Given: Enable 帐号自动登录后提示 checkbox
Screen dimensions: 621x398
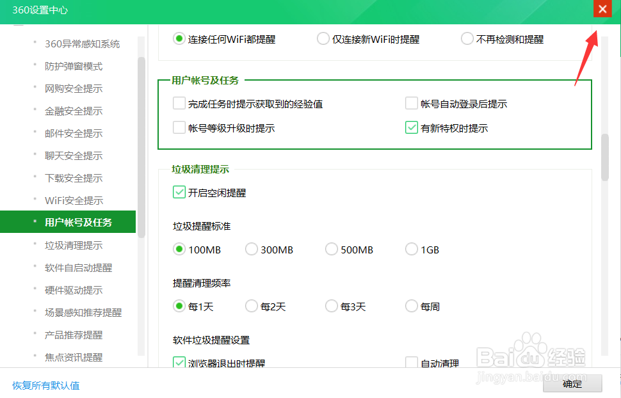Looking at the screenshot, I should [x=412, y=104].
